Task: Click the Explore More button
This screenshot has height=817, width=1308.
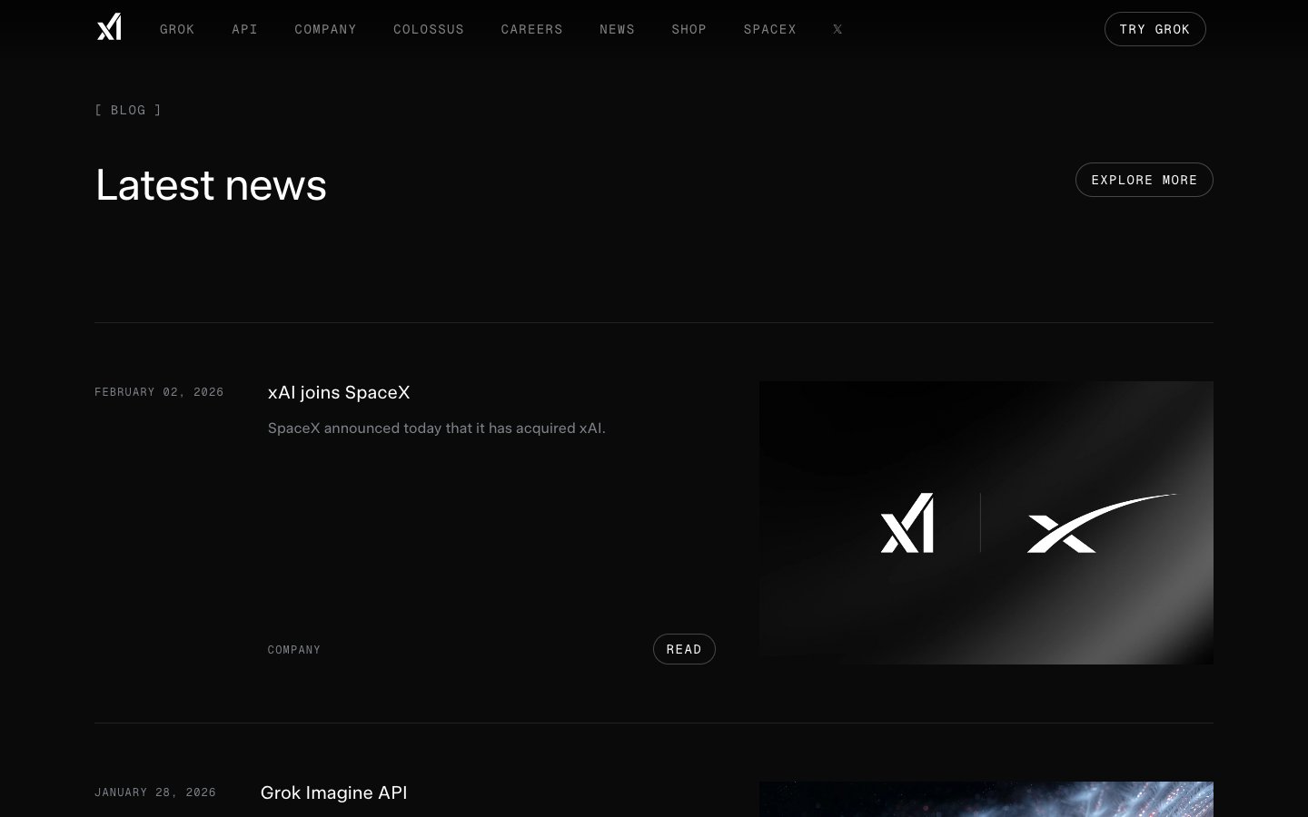Action: click(x=1144, y=180)
